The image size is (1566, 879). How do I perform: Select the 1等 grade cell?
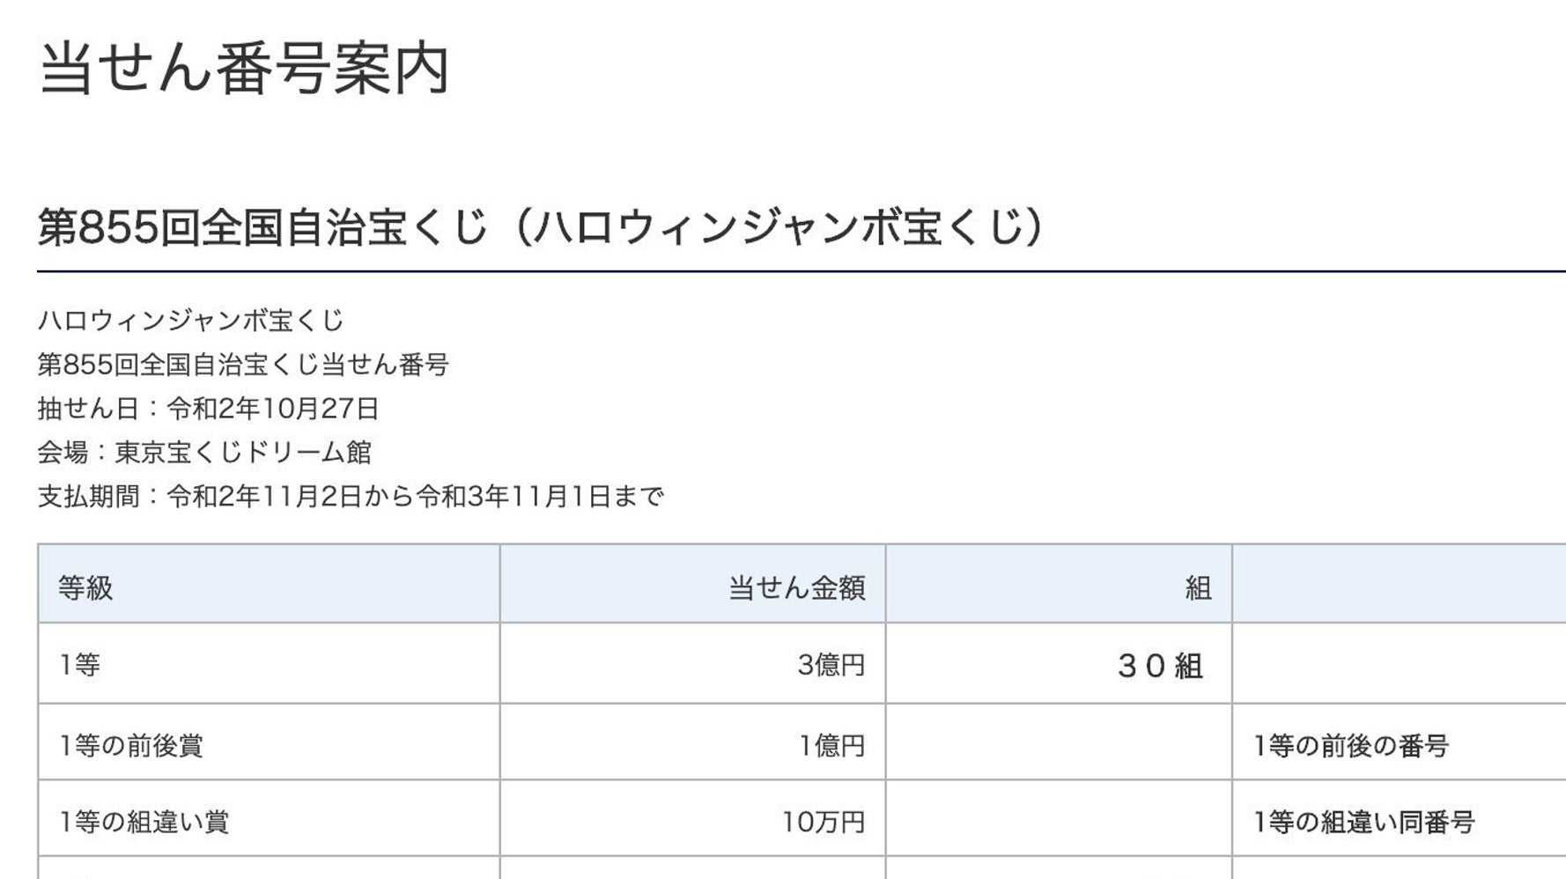(79, 664)
